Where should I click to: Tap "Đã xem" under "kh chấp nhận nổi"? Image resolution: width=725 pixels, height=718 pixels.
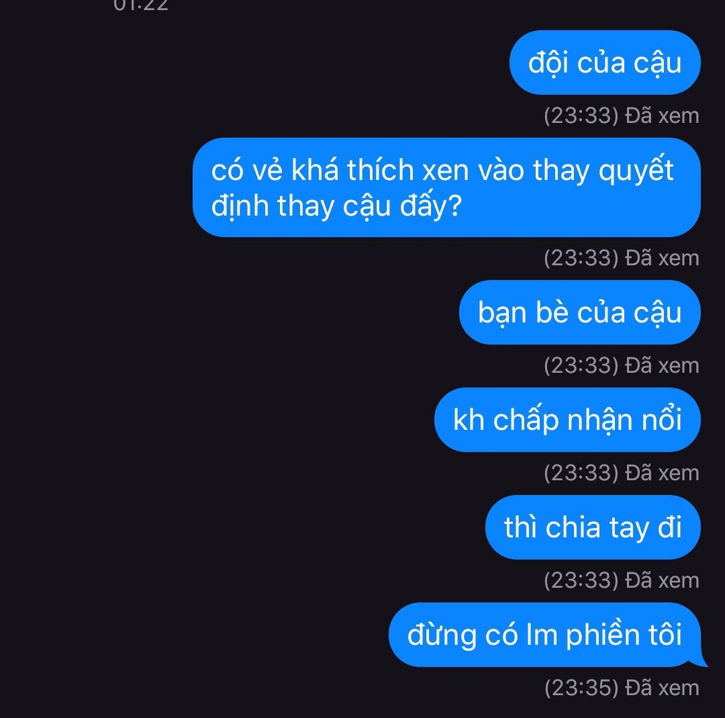(662, 473)
